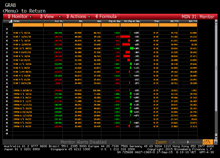
Task: Select the VENZ 7 03/31/38 ticker
Action: pos(22,83)
